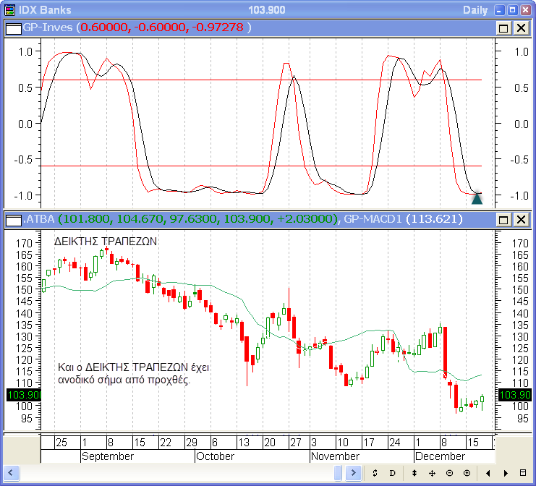Open the layout menu icon in toolbar
The width and height of the screenshot is (536, 486).
point(523,473)
